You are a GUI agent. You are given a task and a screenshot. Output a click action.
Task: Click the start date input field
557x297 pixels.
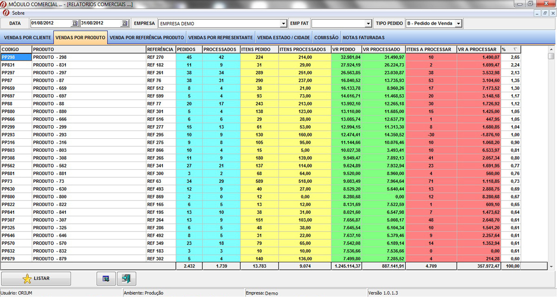point(50,23)
